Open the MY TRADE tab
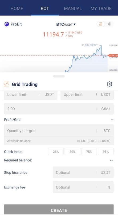 [x=101, y=9]
